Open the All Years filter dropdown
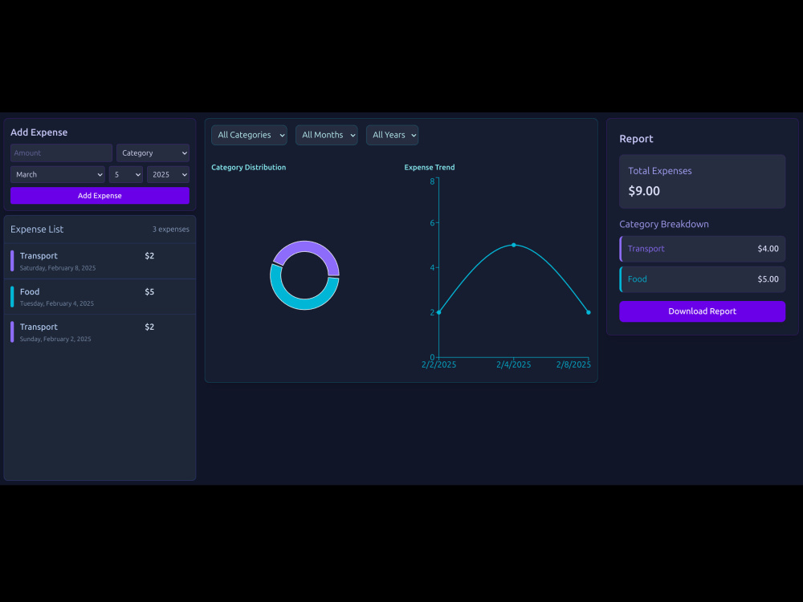803x602 pixels. pos(392,135)
